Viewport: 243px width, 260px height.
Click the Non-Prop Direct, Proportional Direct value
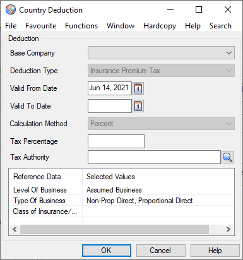click(x=139, y=201)
